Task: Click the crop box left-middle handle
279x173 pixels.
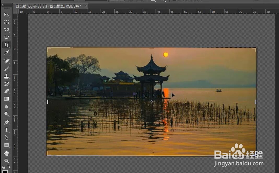Action: point(47,102)
